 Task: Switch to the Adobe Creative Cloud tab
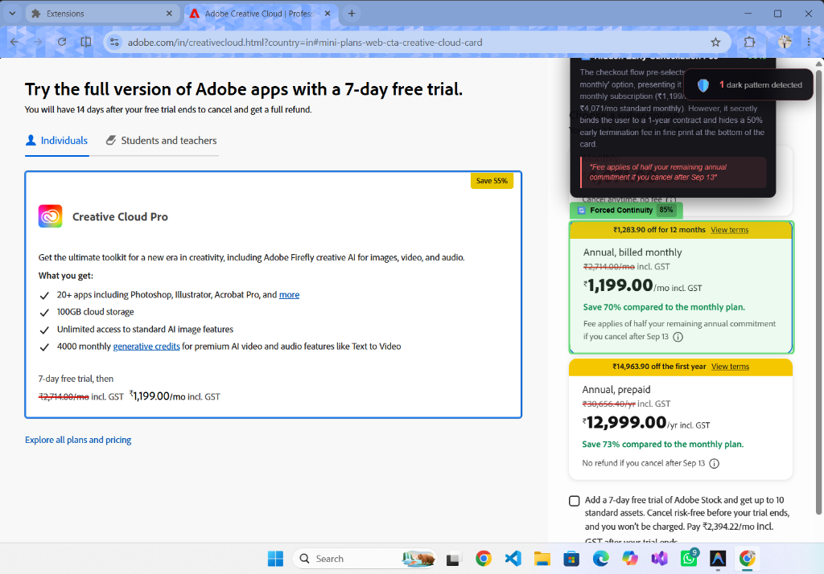click(x=261, y=14)
